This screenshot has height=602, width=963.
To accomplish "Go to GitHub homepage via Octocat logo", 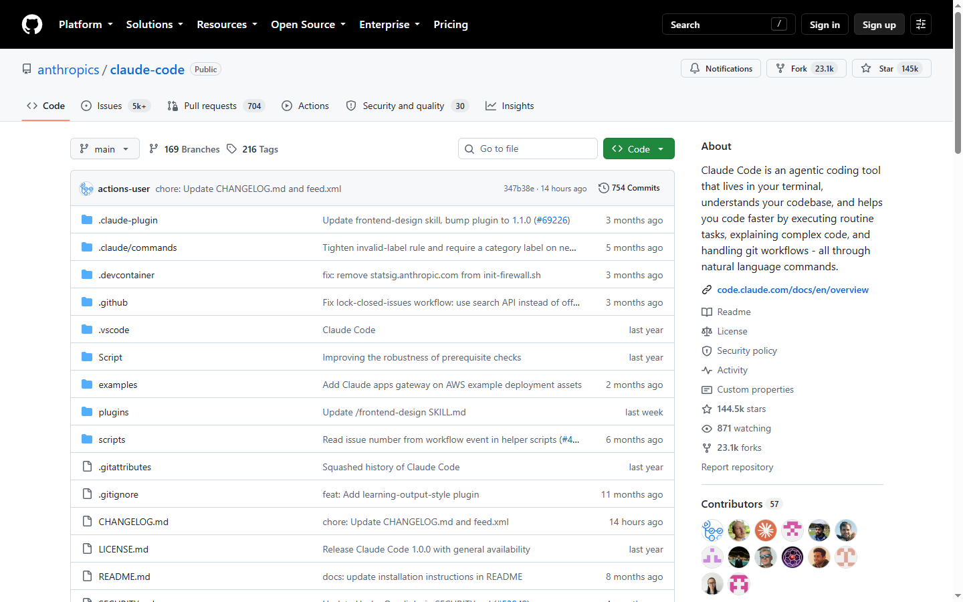I will pyautogui.click(x=32, y=24).
